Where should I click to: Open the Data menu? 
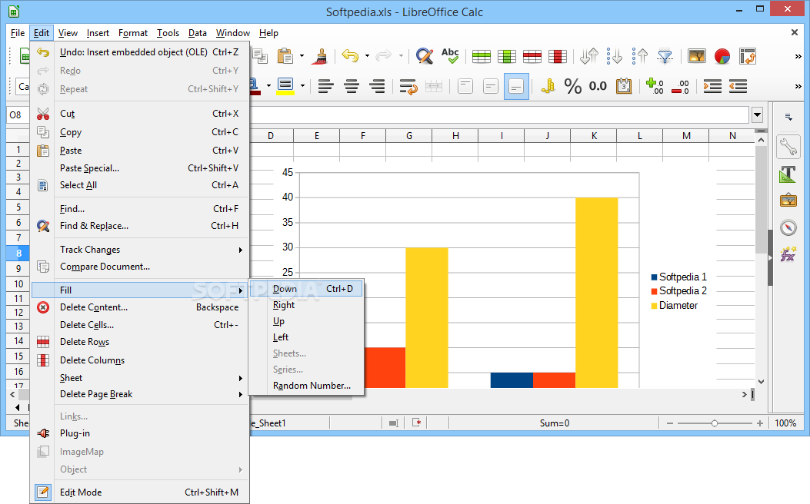pos(198,33)
